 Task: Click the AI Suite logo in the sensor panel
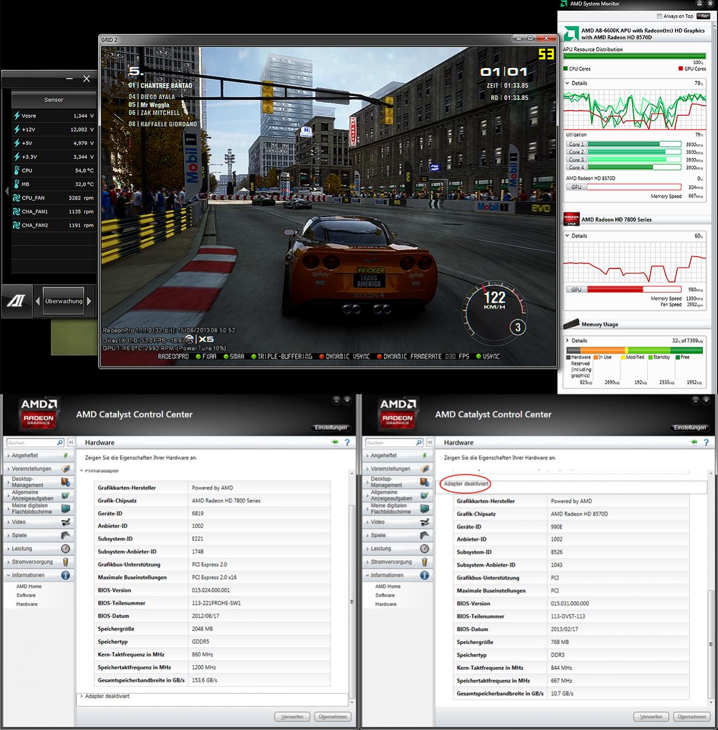(x=16, y=301)
